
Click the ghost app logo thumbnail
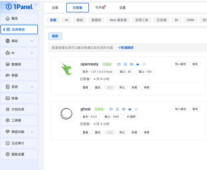point(66,114)
